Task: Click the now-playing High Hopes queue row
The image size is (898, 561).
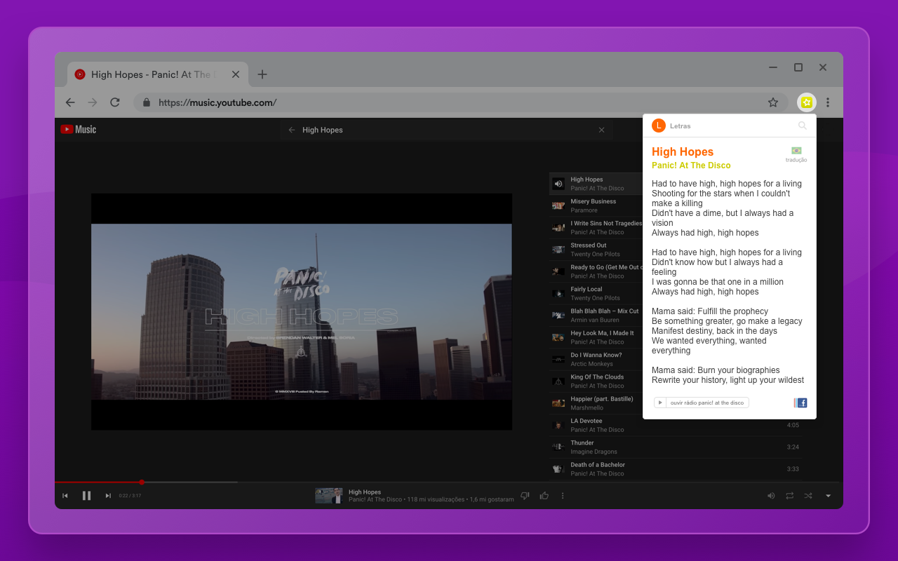Action: click(x=596, y=184)
